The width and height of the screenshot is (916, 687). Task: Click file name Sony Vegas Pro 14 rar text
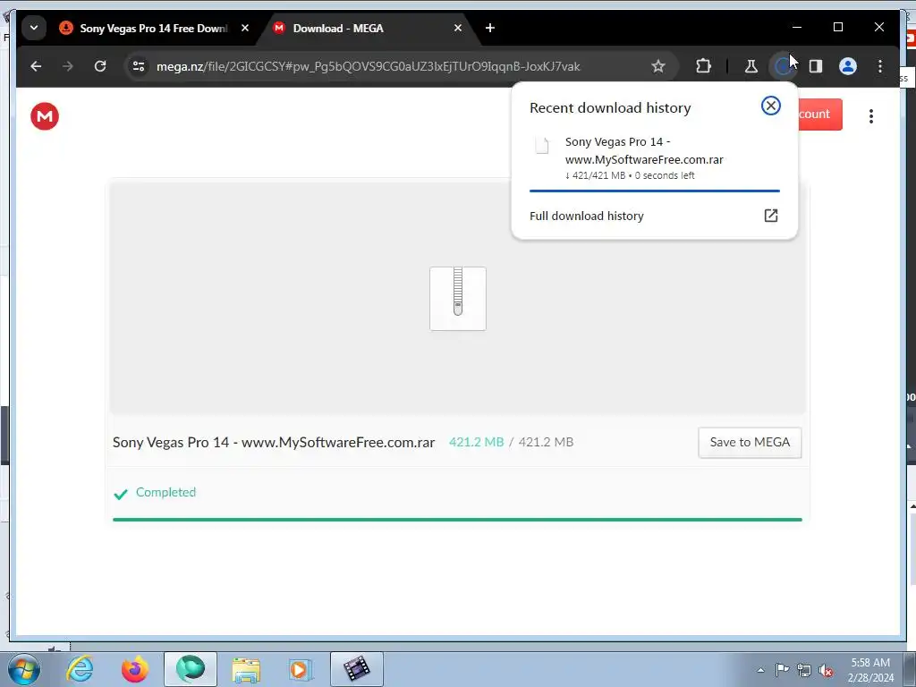coord(274,442)
